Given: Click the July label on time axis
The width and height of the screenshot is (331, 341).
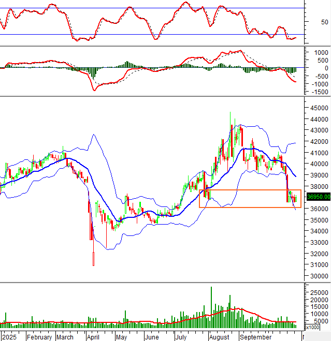Looking at the screenshot, I should tap(180, 337).
